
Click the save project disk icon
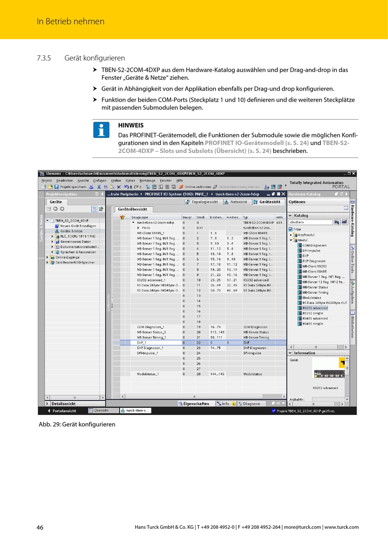(56, 187)
